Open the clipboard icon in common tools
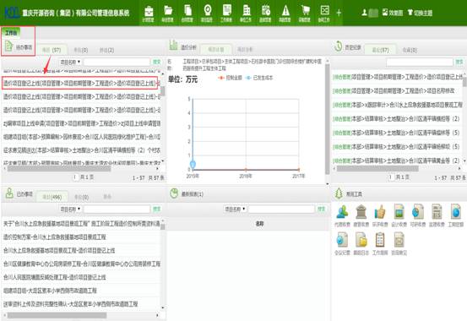Viewport: 467px width, 321px height. [380, 240]
